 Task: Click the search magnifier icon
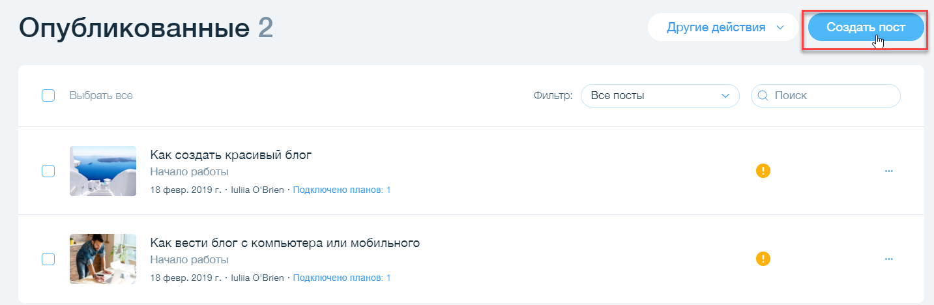[x=763, y=96]
